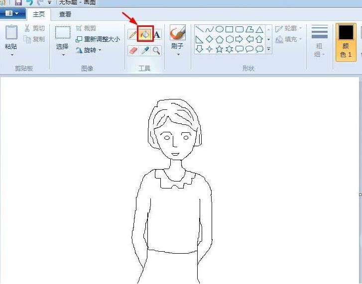Choose the Polygon shape
This screenshot has width=362, height=284.
click(x=249, y=29)
